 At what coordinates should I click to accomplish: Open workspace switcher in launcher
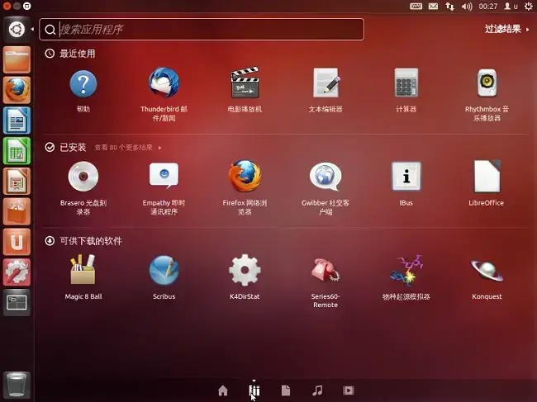pos(17,303)
